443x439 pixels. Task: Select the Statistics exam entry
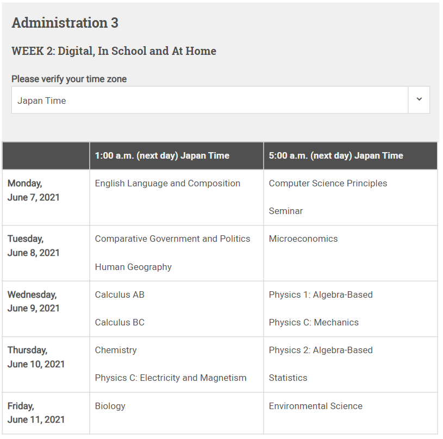pos(288,378)
